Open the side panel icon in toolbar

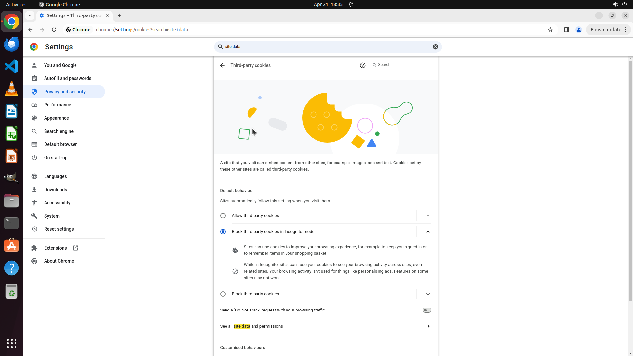click(x=566, y=30)
